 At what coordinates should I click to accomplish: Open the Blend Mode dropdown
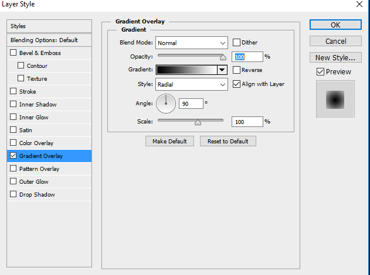click(x=192, y=43)
